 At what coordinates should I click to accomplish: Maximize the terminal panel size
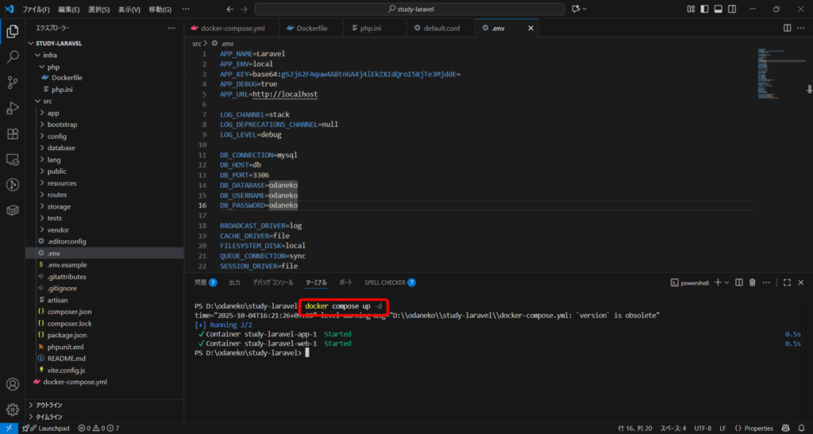coord(787,282)
